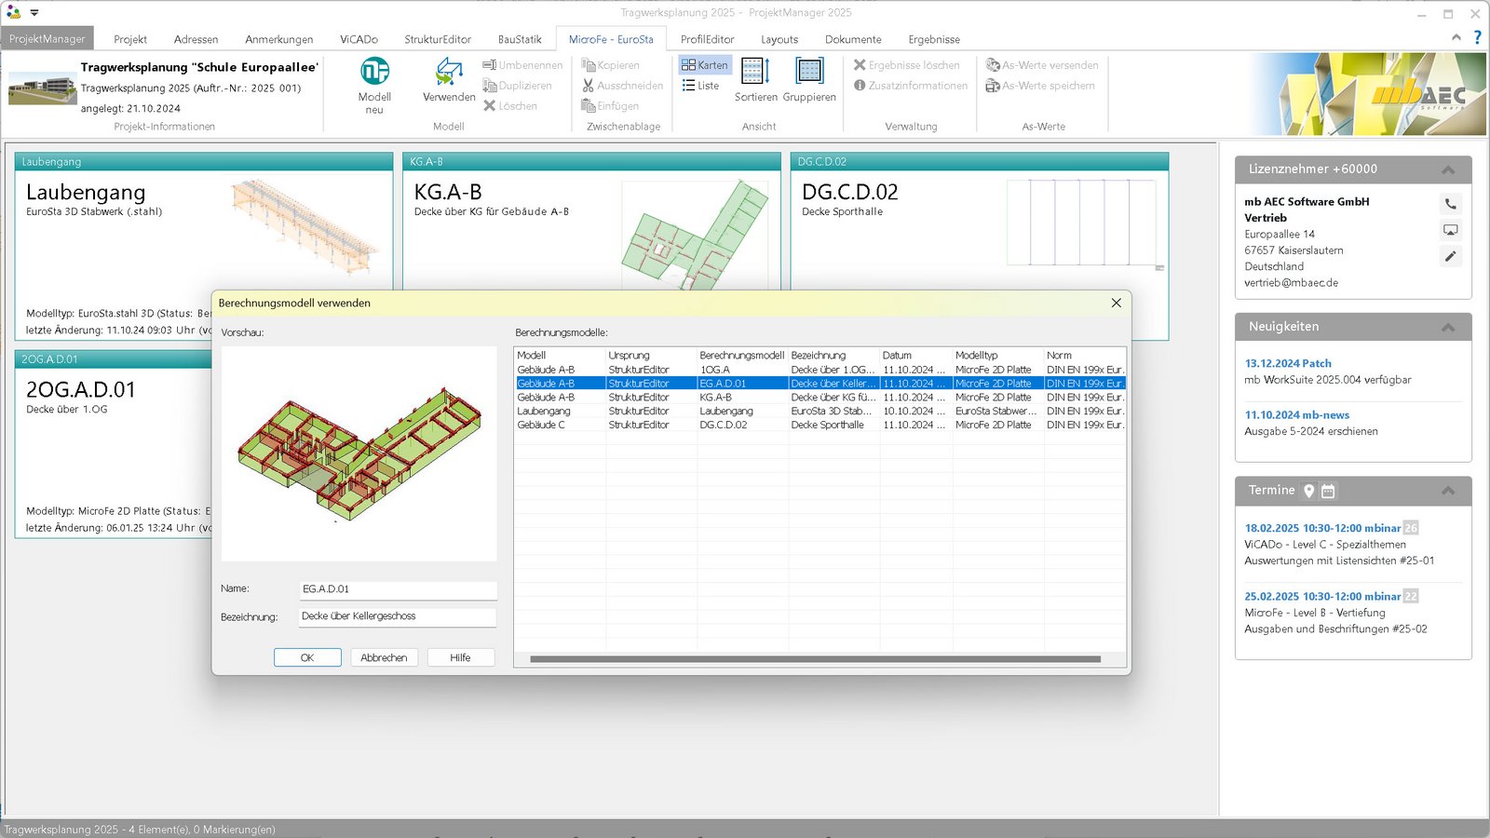Click As-Werte speichern
1490x838 pixels.
(x=1040, y=86)
